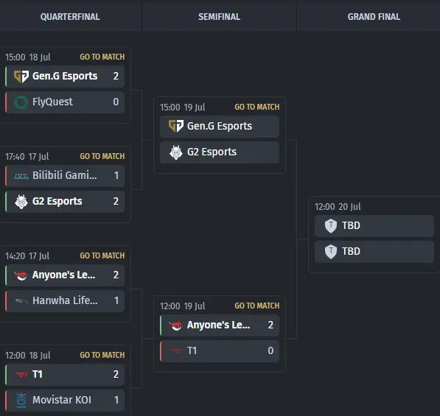Click FlyQuest team logo
The image size is (440, 416).
[x=21, y=102]
